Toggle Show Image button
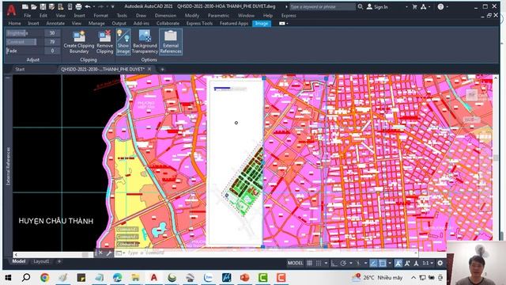The image size is (506, 285). (x=123, y=42)
